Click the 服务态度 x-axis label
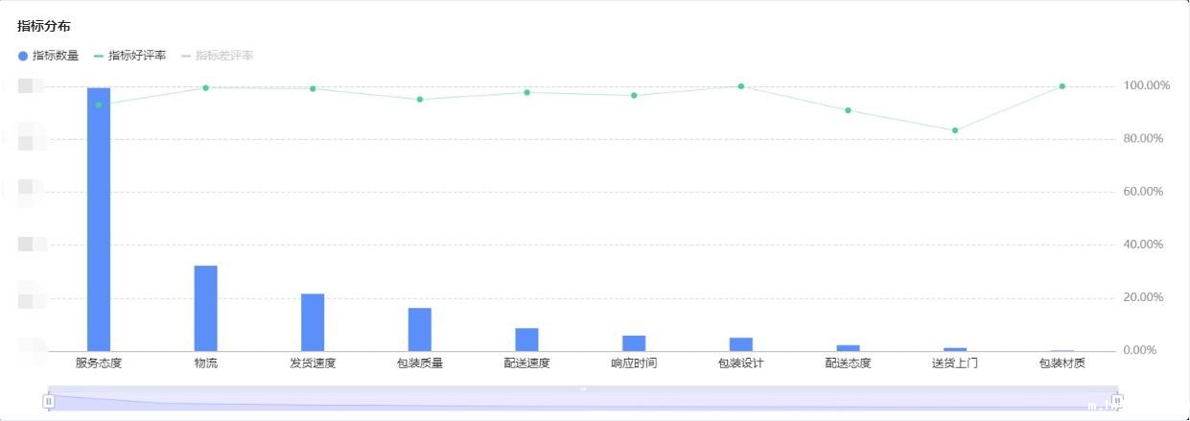Image resolution: width=1190 pixels, height=421 pixels. pyautogui.click(x=99, y=363)
